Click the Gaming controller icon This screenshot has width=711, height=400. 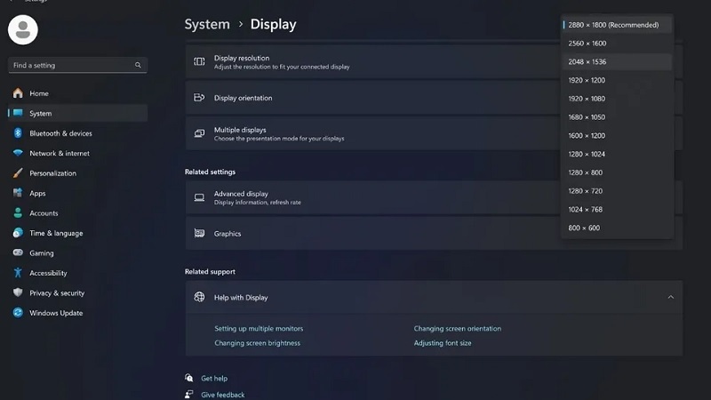18,252
